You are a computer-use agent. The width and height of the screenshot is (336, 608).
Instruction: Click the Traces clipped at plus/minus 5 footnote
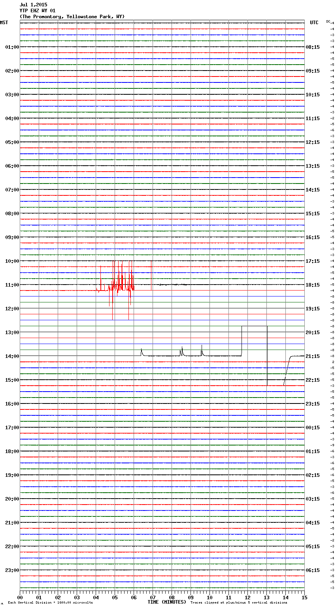239,603
